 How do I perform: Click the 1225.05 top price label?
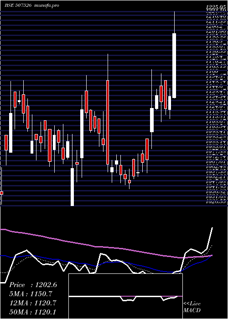coord(217,7)
